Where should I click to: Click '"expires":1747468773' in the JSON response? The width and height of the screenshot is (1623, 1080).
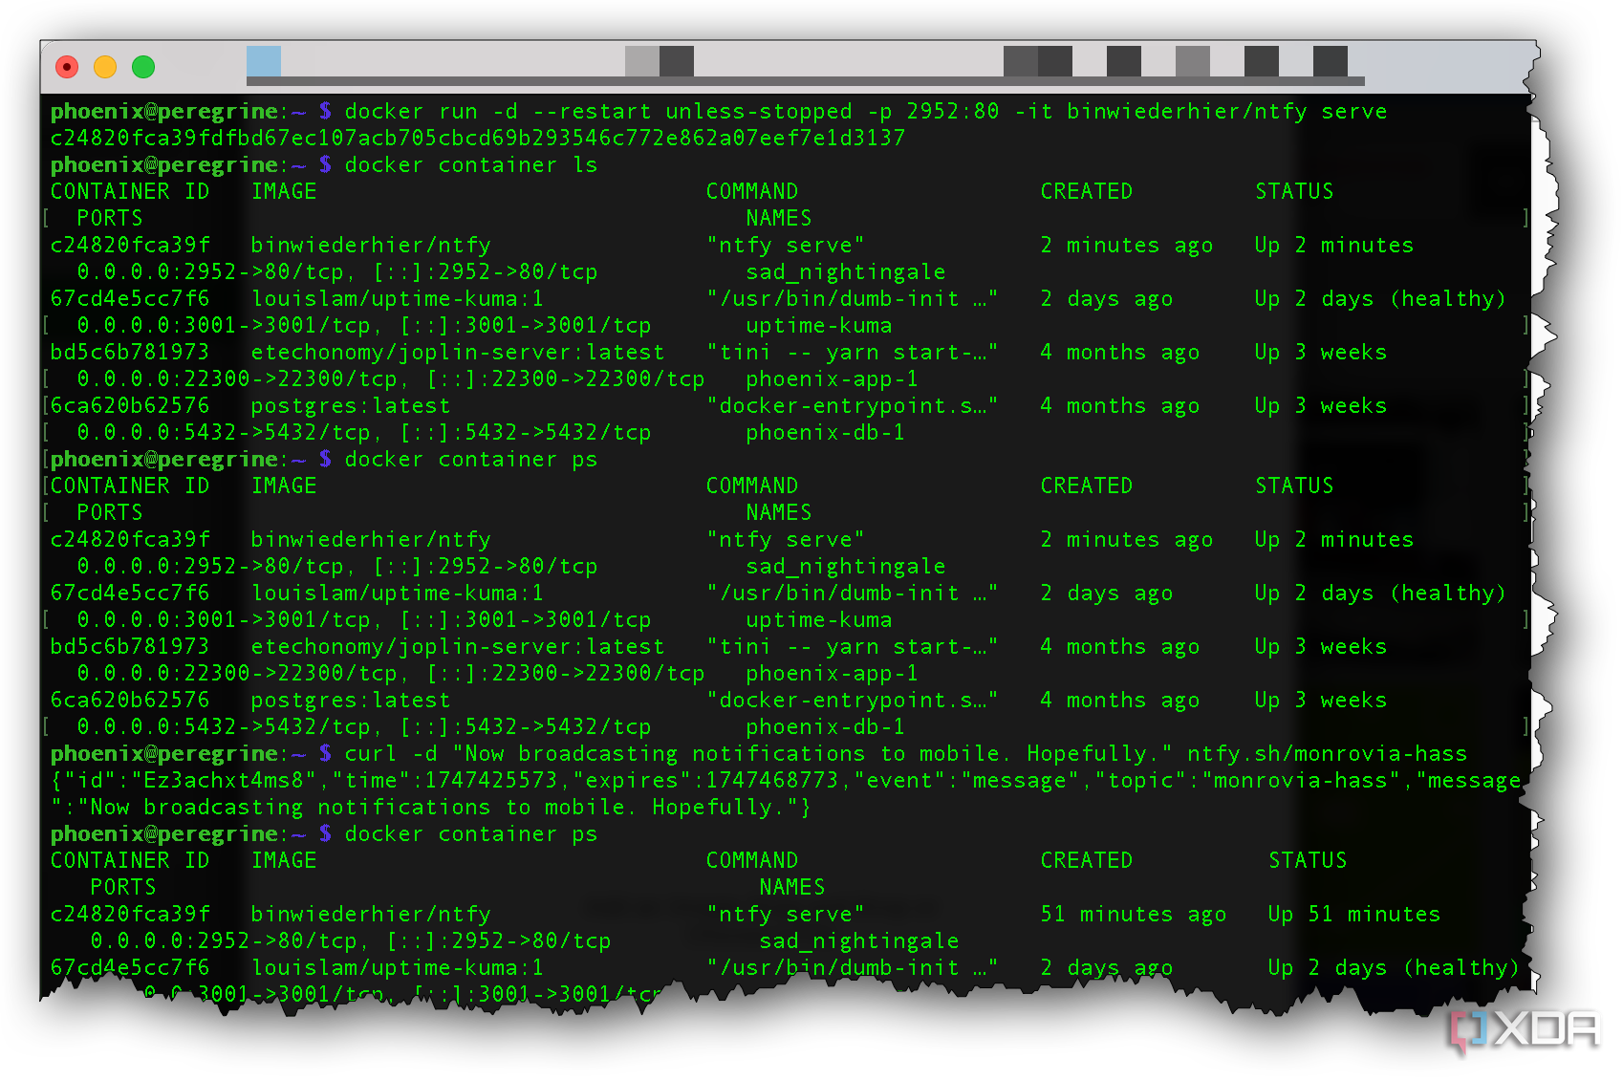point(705,781)
